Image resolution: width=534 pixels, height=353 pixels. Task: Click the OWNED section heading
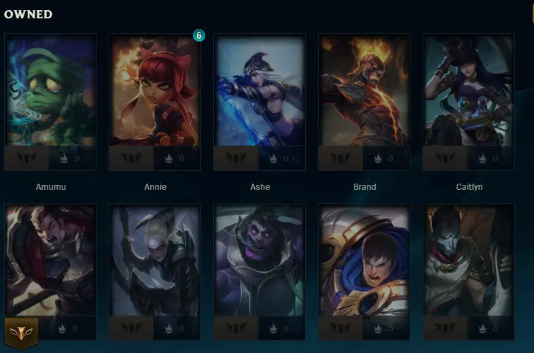coord(29,14)
